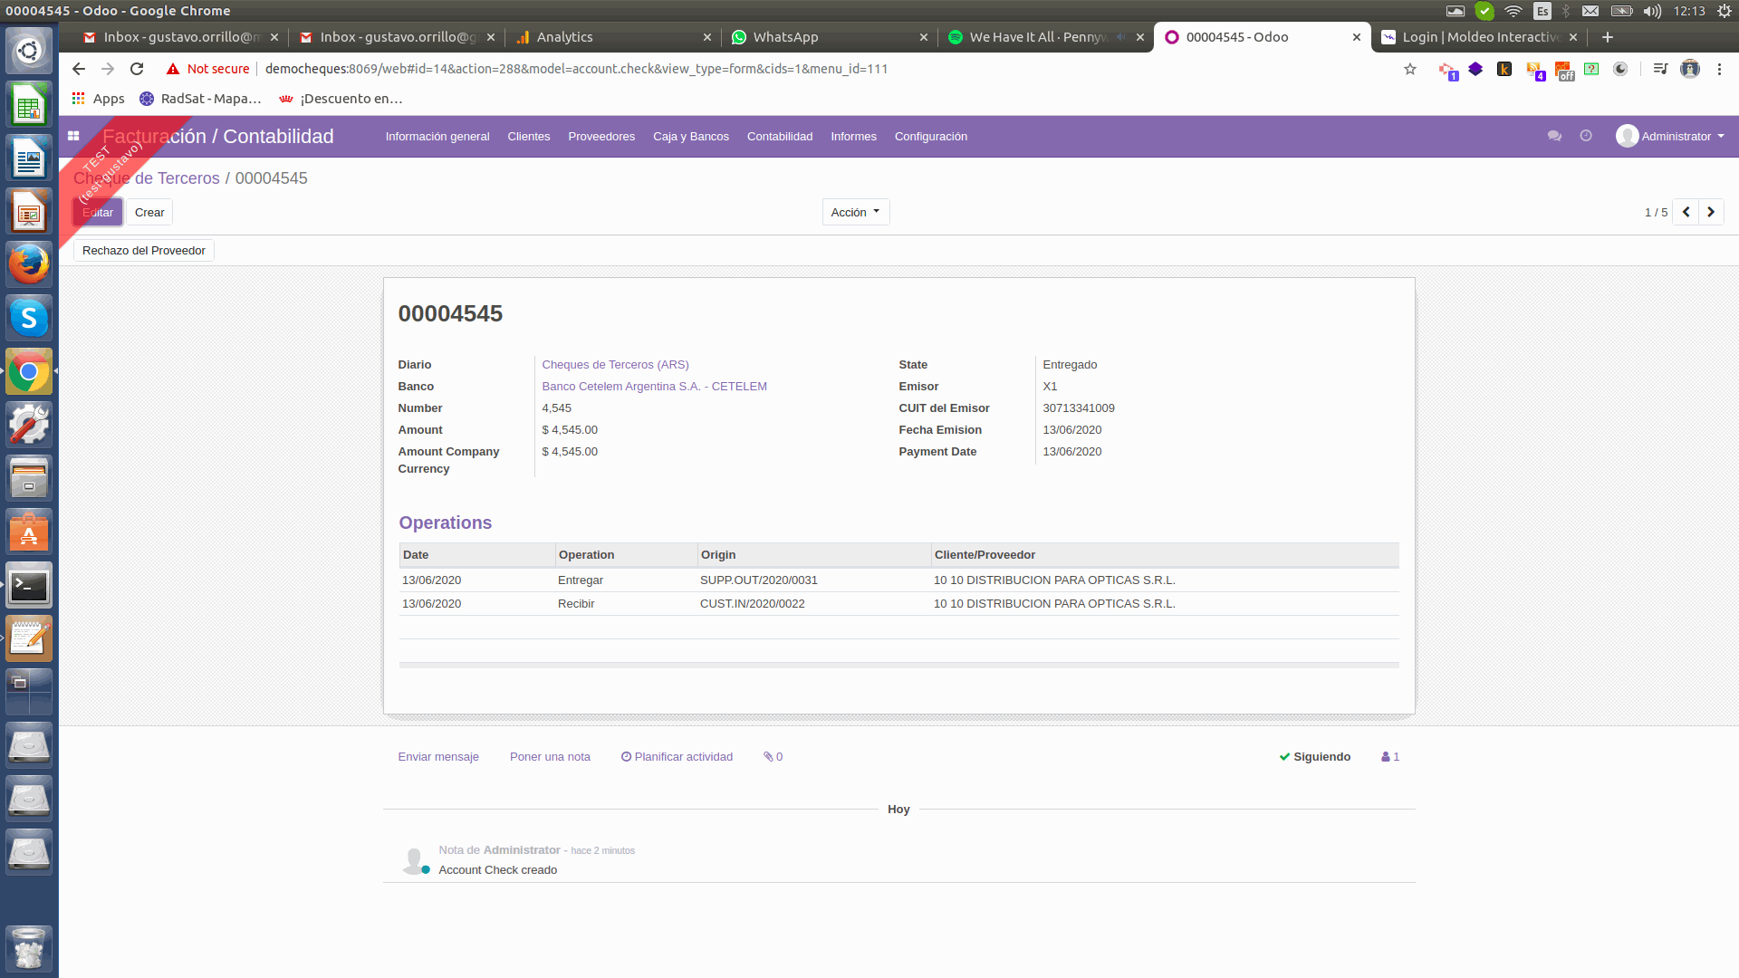Image resolution: width=1739 pixels, height=978 pixels.
Task: Open Chrome profile avatar
Action: [1690, 69]
